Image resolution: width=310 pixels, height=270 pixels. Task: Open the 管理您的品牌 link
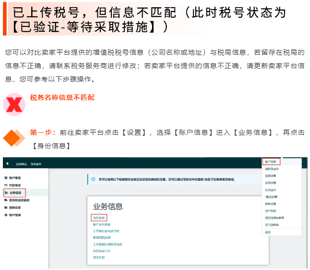pyautogui.click(x=102, y=237)
